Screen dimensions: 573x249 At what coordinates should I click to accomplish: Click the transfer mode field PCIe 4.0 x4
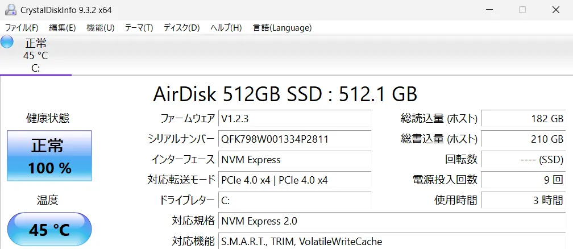click(295, 180)
